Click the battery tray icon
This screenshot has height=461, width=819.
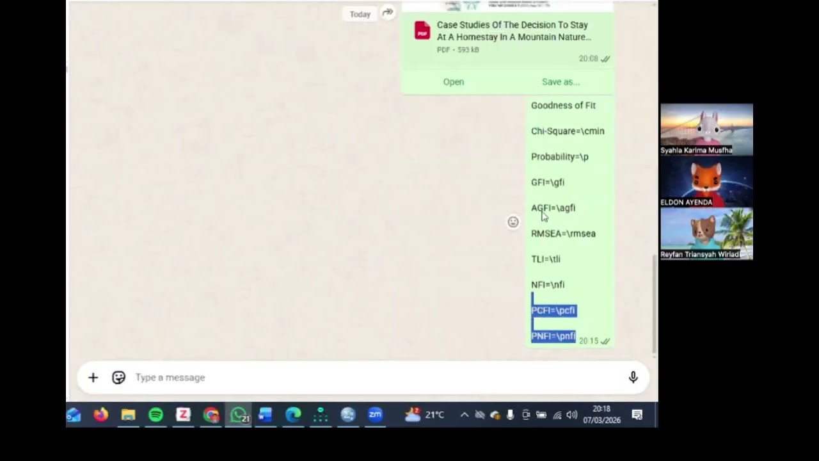click(x=541, y=415)
